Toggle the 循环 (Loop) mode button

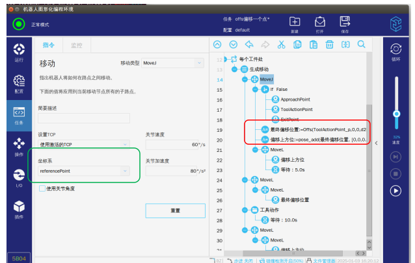pyautogui.click(x=394, y=51)
